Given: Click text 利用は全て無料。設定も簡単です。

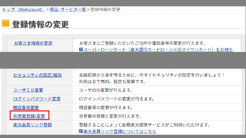Looking at the screenshot, I should [112, 82].
